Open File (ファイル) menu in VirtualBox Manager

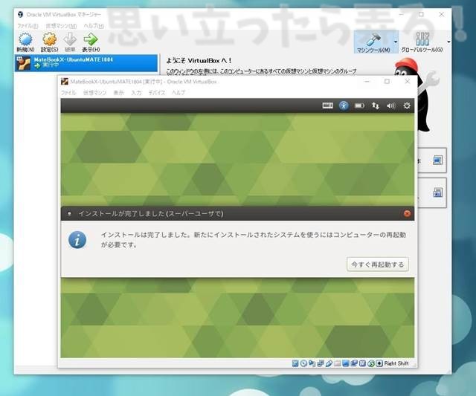tap(28, 26)
